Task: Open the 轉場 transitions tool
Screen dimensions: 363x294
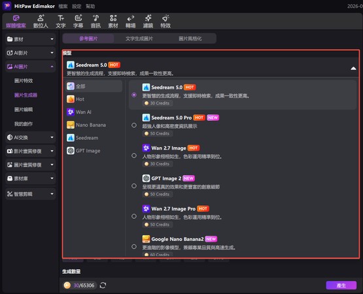Action: pyautogui.click(x=131, y=22)
